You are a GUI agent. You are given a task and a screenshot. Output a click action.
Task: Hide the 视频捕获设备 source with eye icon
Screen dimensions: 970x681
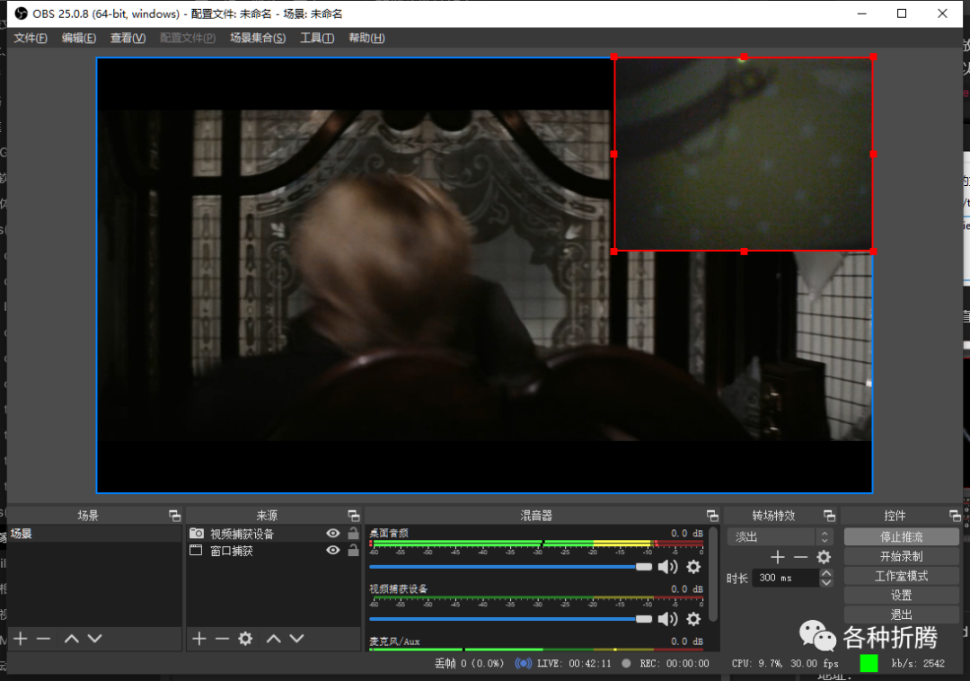click(x=333, y=533)
